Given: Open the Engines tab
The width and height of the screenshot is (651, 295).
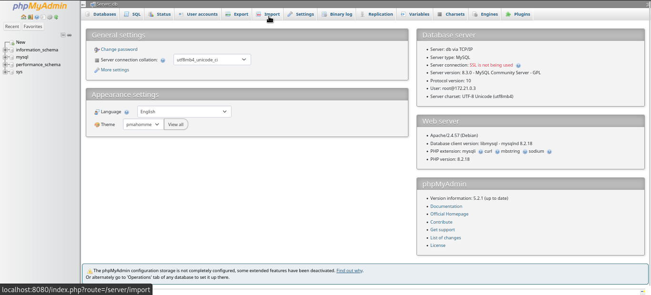Looking at the screenshot, I should 485,14.
